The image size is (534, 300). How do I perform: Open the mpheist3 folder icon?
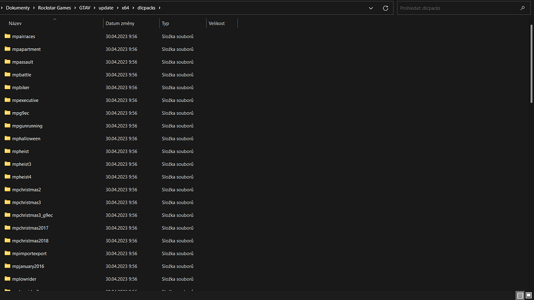[7, 164]
